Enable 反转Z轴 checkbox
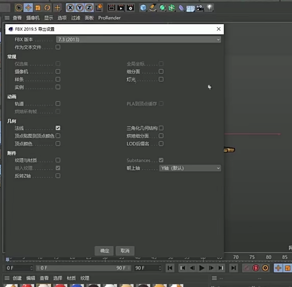 [x=58, y=176]
